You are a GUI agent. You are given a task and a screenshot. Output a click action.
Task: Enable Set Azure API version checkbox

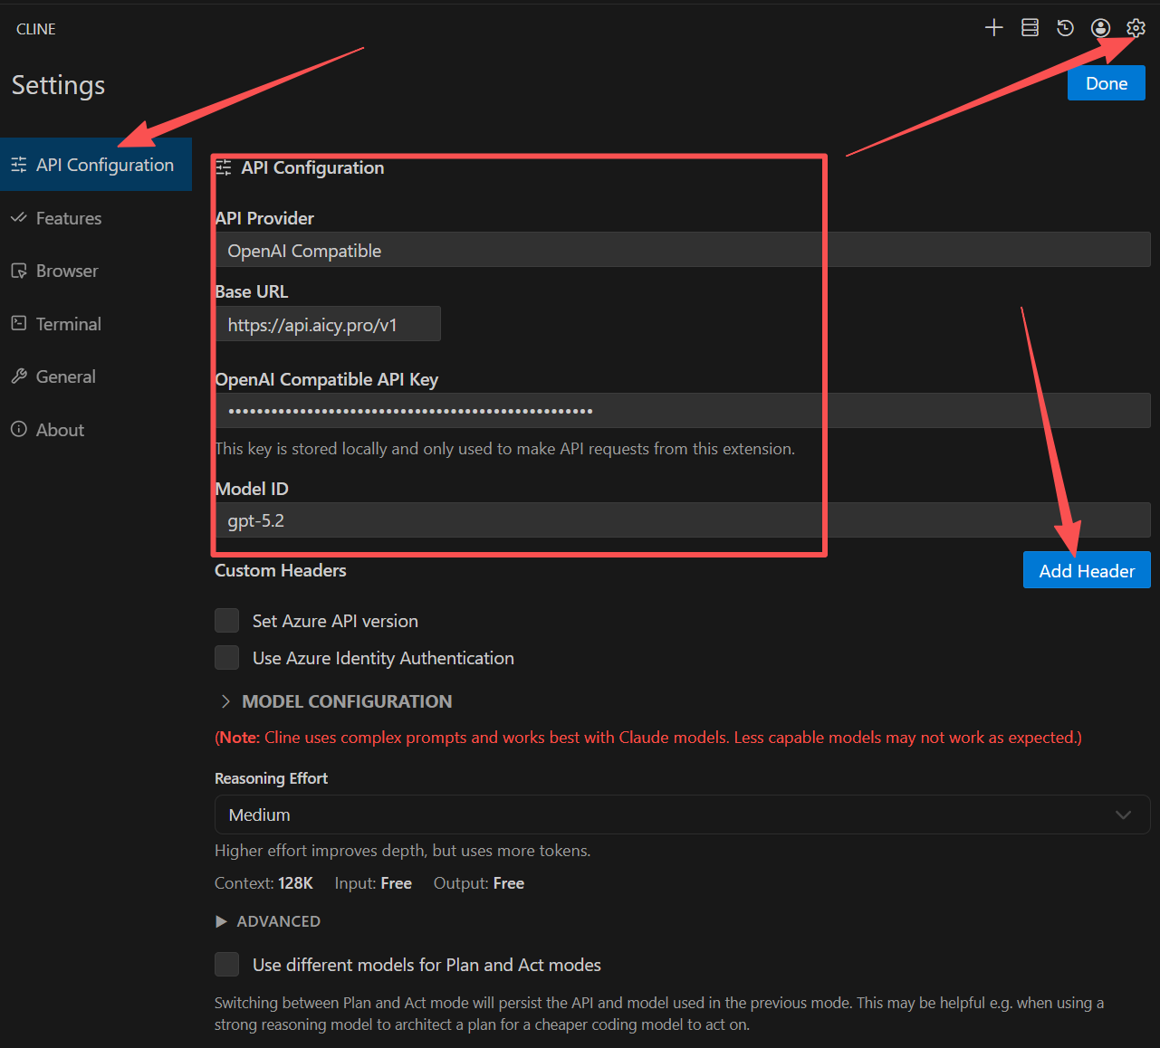(x=226, y=621)
